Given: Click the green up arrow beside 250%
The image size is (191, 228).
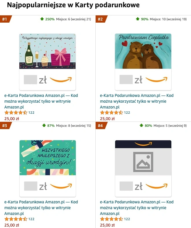Looking at the screenshot, I should [42, 19].
